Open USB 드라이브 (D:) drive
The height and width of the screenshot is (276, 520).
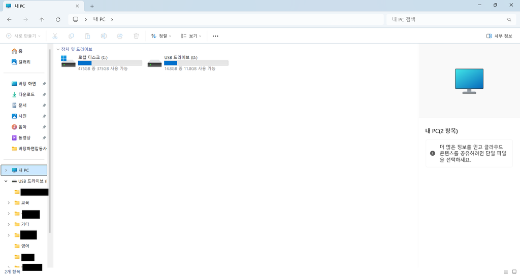(188, 62)
